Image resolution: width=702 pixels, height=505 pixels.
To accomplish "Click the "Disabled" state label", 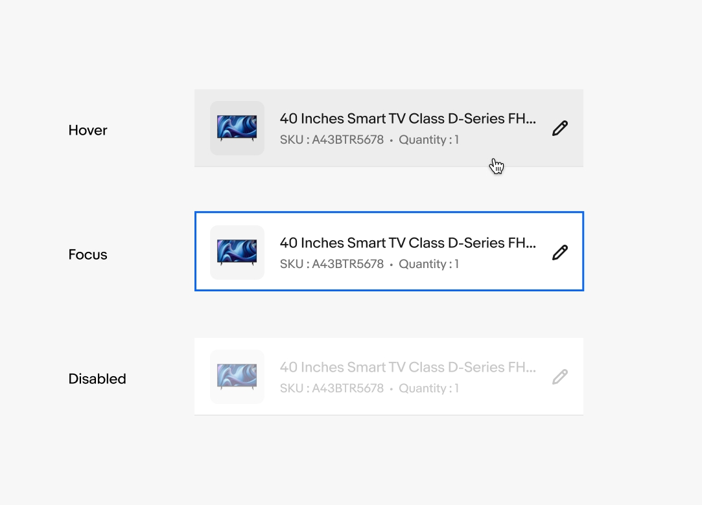I will pyautogui.click(x=97, y=379).
